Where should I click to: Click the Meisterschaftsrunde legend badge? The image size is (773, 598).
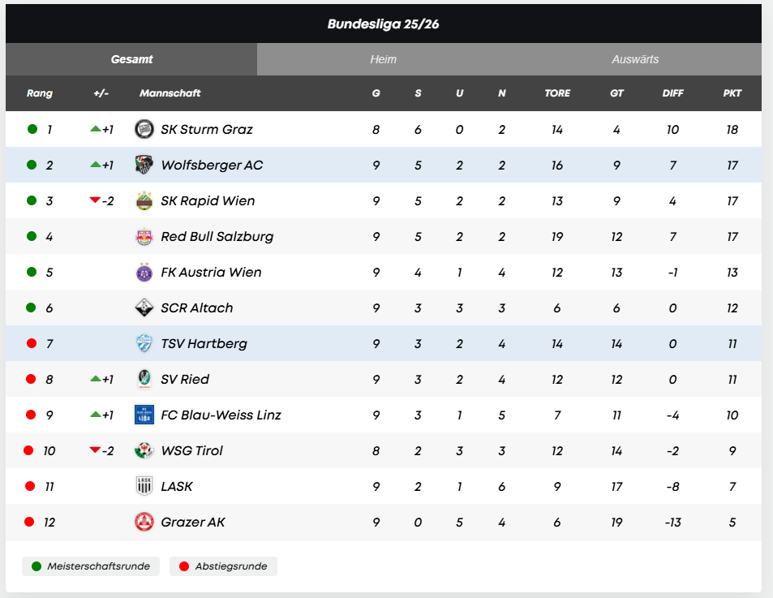pos(91,566)
